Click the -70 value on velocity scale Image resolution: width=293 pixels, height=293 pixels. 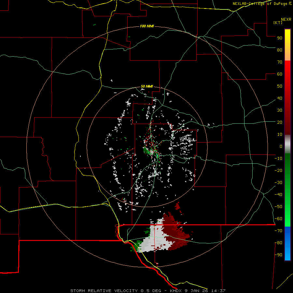coord(278,231)
